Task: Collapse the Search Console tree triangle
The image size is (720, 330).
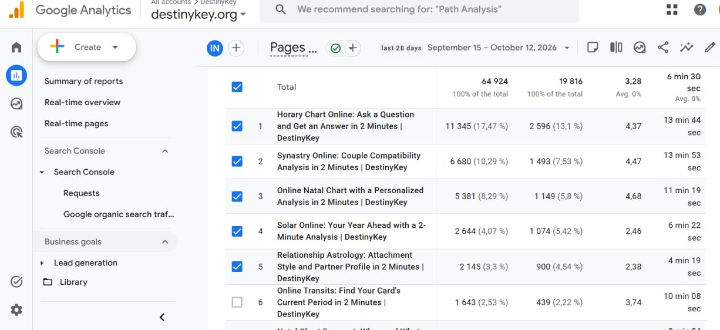Action: [x=42, y=172]
